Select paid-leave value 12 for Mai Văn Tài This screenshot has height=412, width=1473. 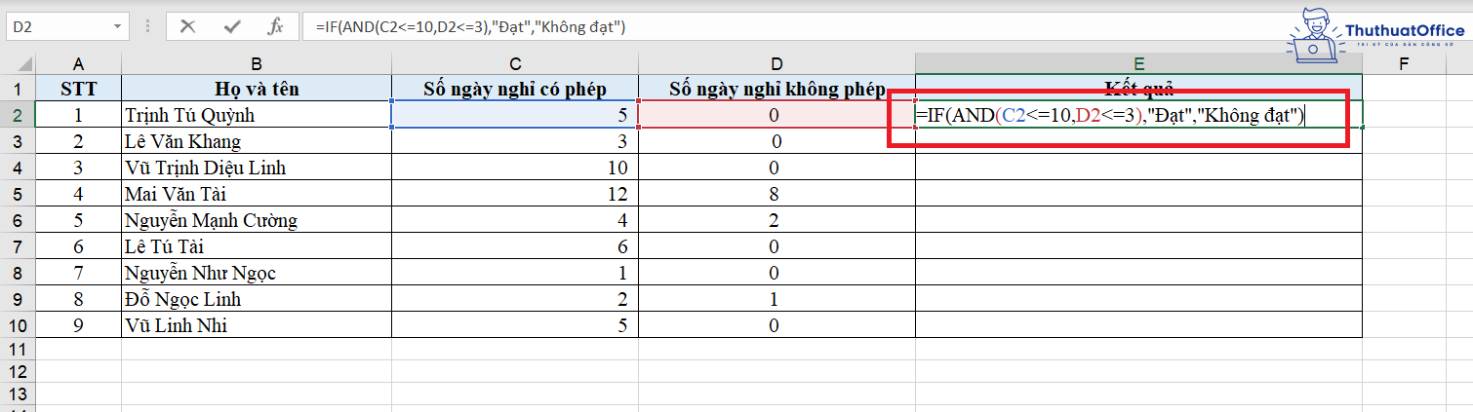coord(514,194)
